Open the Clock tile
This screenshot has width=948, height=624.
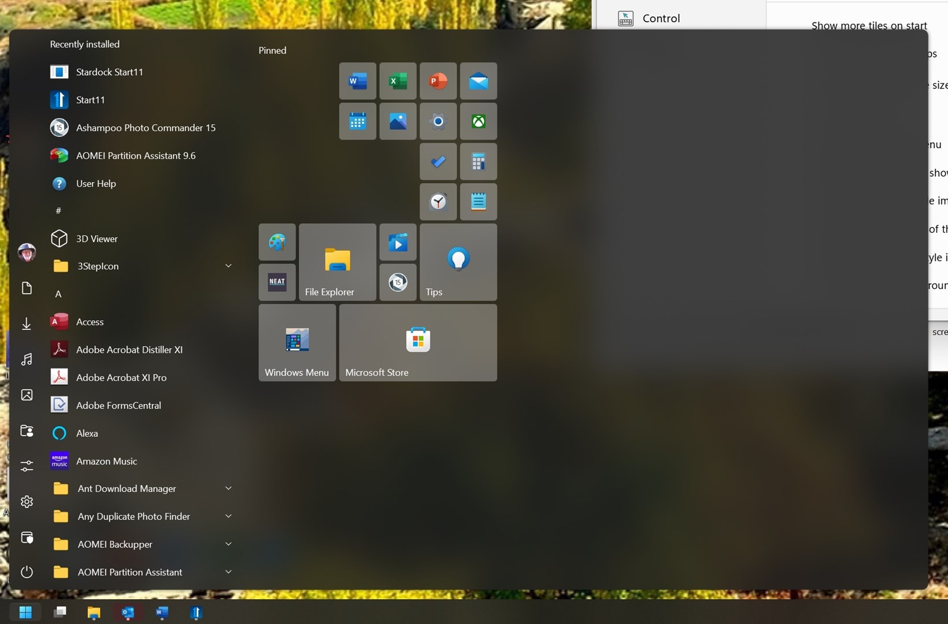[438, 202]
